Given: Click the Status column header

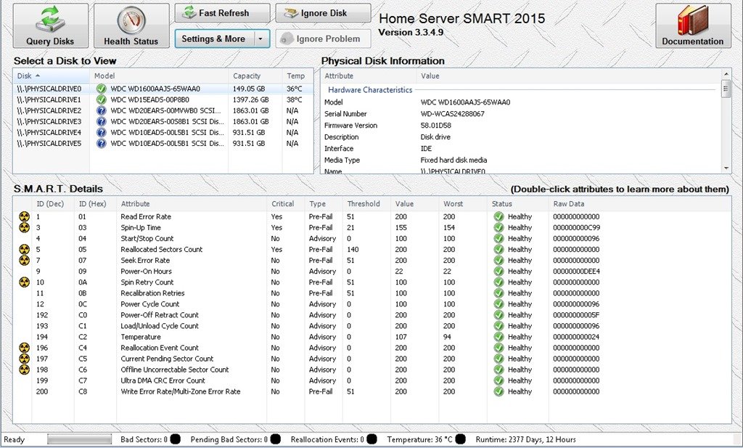Looking at the screenshot, I should 518,204.
